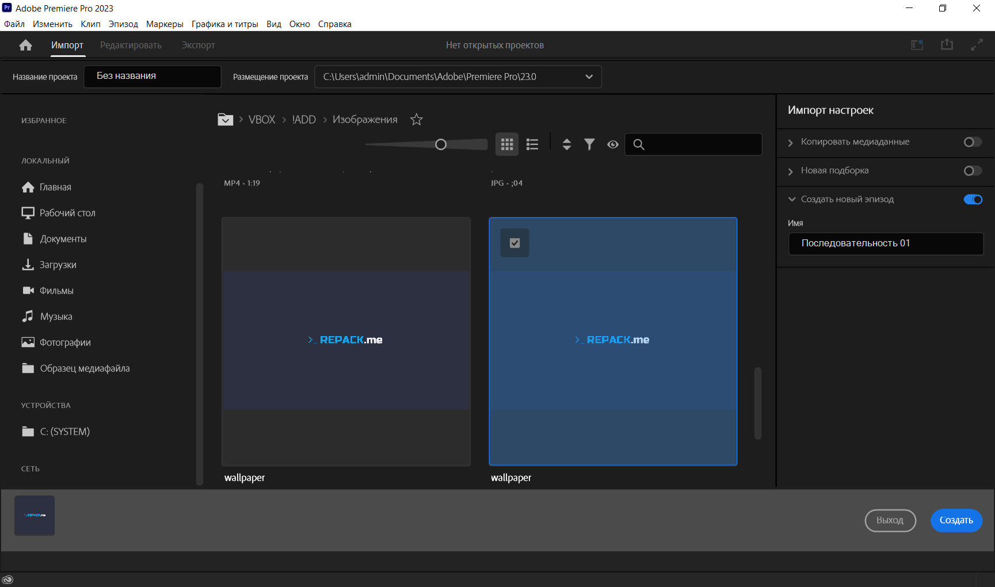
Task: Click the selected clip in bottom tray
Action: pos(35,516)
